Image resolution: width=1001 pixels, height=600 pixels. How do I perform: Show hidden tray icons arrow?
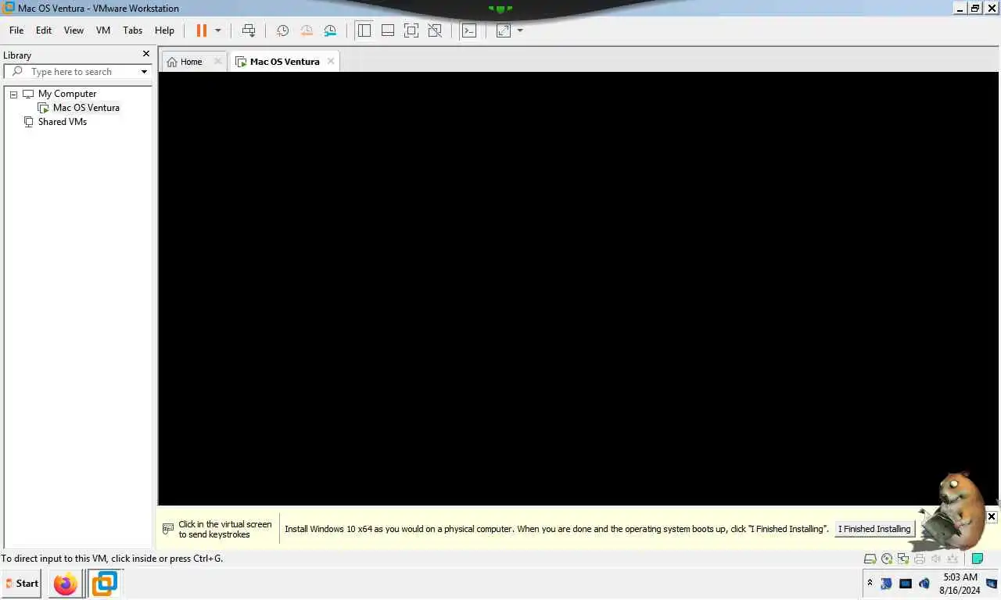(870, 583)
